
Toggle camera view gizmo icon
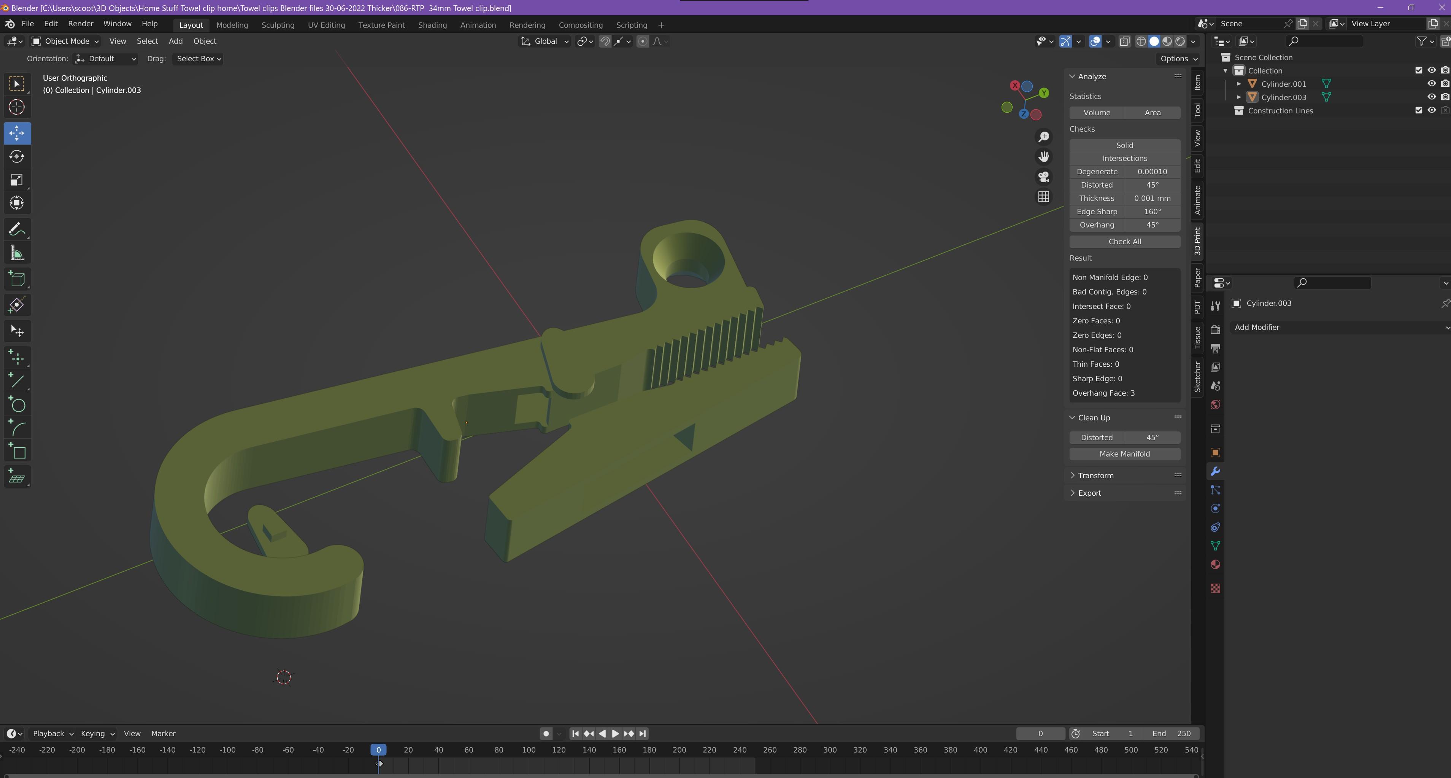point(1044,177)
